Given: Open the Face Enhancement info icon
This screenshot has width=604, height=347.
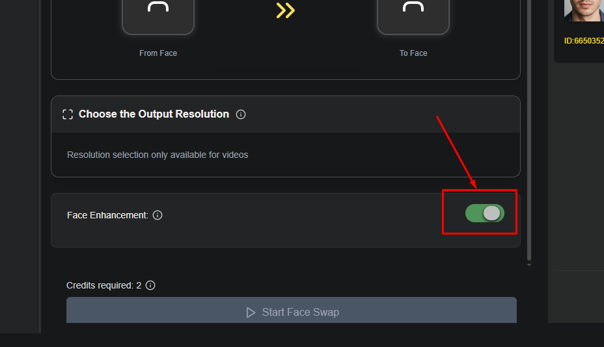Looking at the screenshot, I should coord(158,215).
